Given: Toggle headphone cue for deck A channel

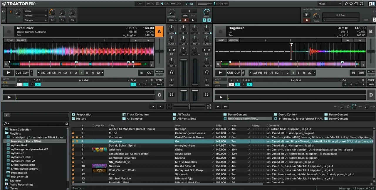Looking at the screenshot, I should coord(172,72).
